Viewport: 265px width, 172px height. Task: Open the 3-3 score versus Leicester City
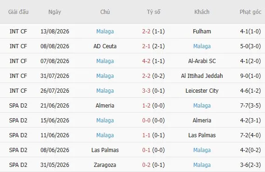pos(146,91)
